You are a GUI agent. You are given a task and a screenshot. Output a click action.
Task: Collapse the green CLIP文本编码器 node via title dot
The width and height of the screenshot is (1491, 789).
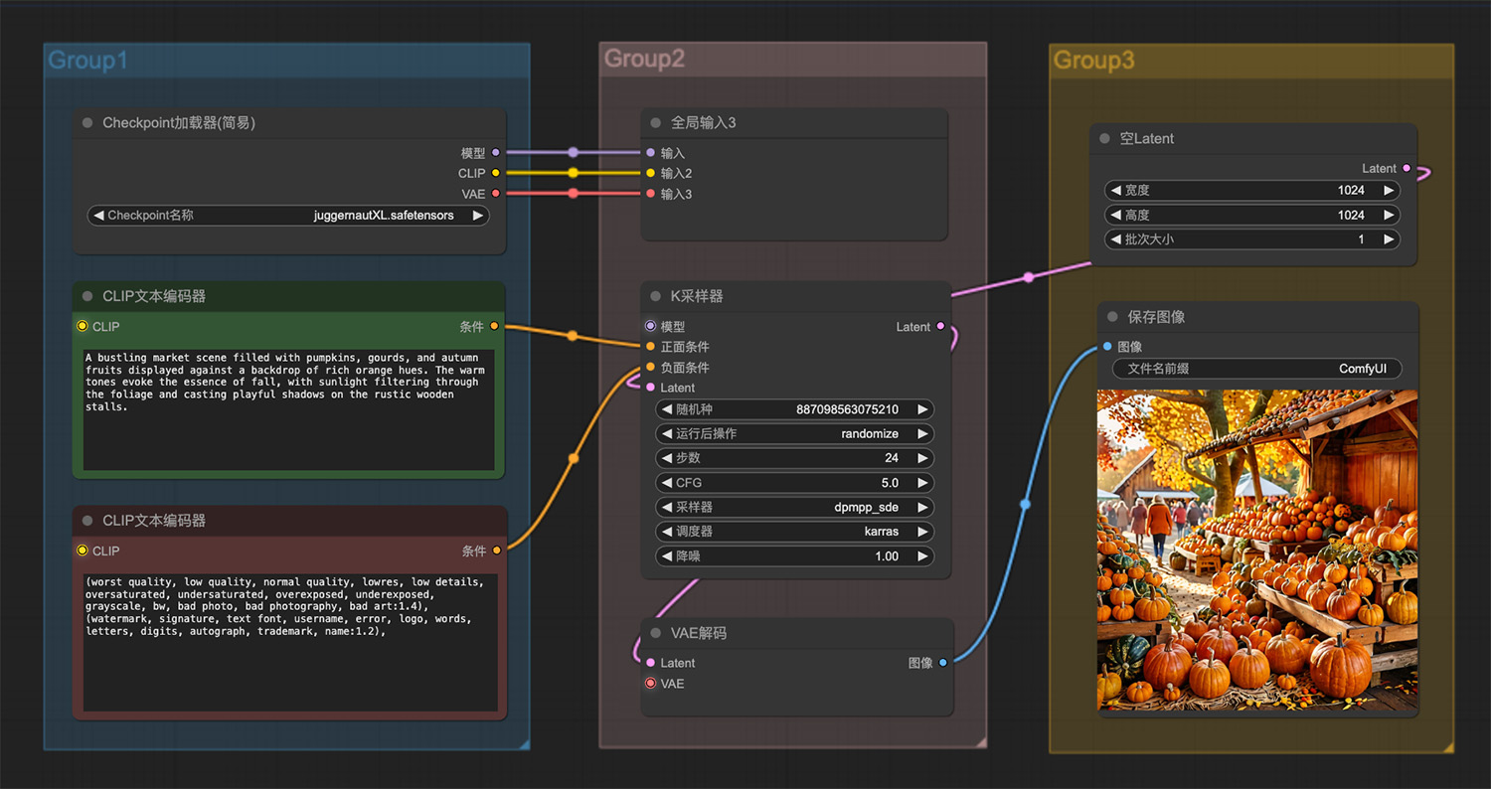click(88, 296)
